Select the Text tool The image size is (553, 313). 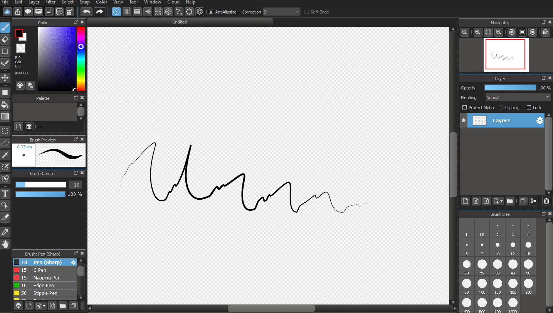(x=5, y=194)
